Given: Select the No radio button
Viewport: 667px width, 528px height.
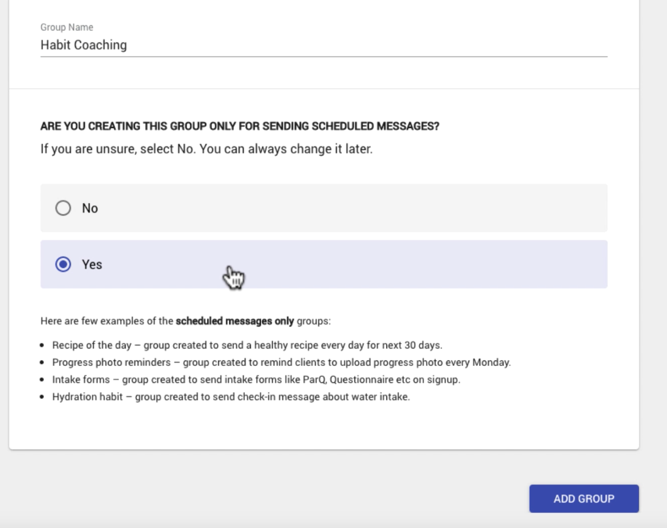Looking at the screenshot, I should coord(64,208).
